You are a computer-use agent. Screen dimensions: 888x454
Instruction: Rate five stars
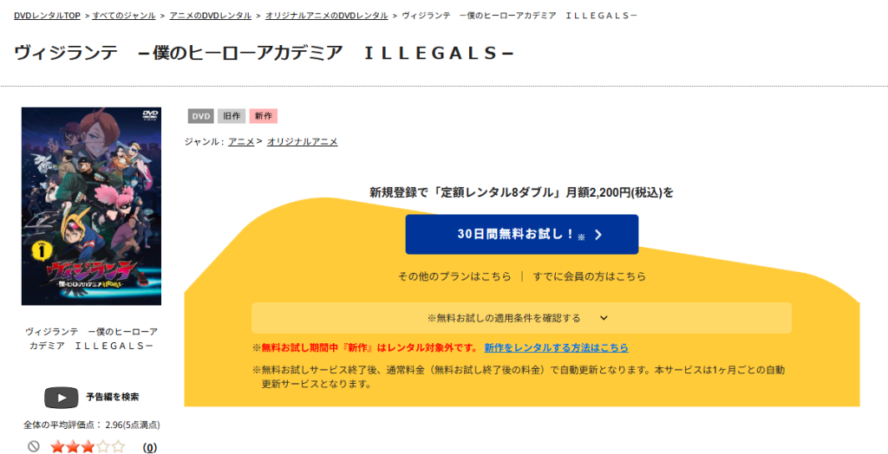click(x=118, y=447)
